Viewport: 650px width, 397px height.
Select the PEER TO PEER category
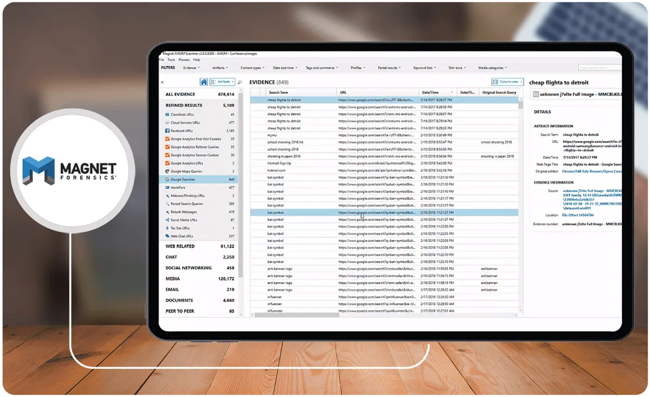click(x=200, y=311)
